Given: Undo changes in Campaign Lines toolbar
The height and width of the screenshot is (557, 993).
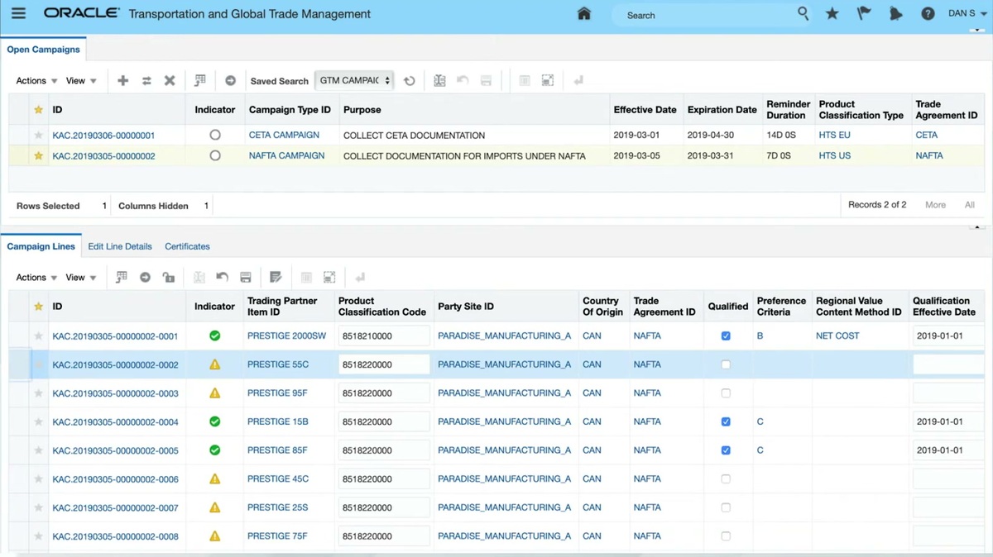Looking at the screenshot, I should (222, 277).
